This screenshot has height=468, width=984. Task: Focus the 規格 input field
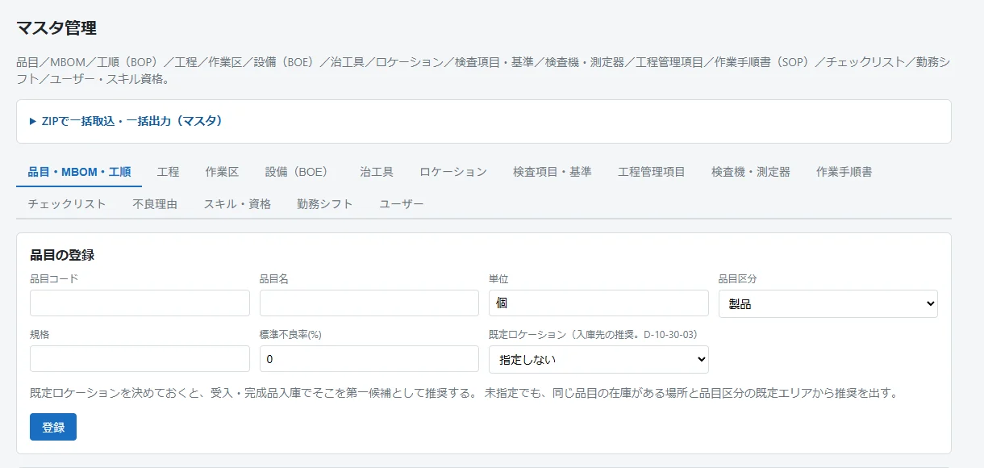(x=140, y=359)
